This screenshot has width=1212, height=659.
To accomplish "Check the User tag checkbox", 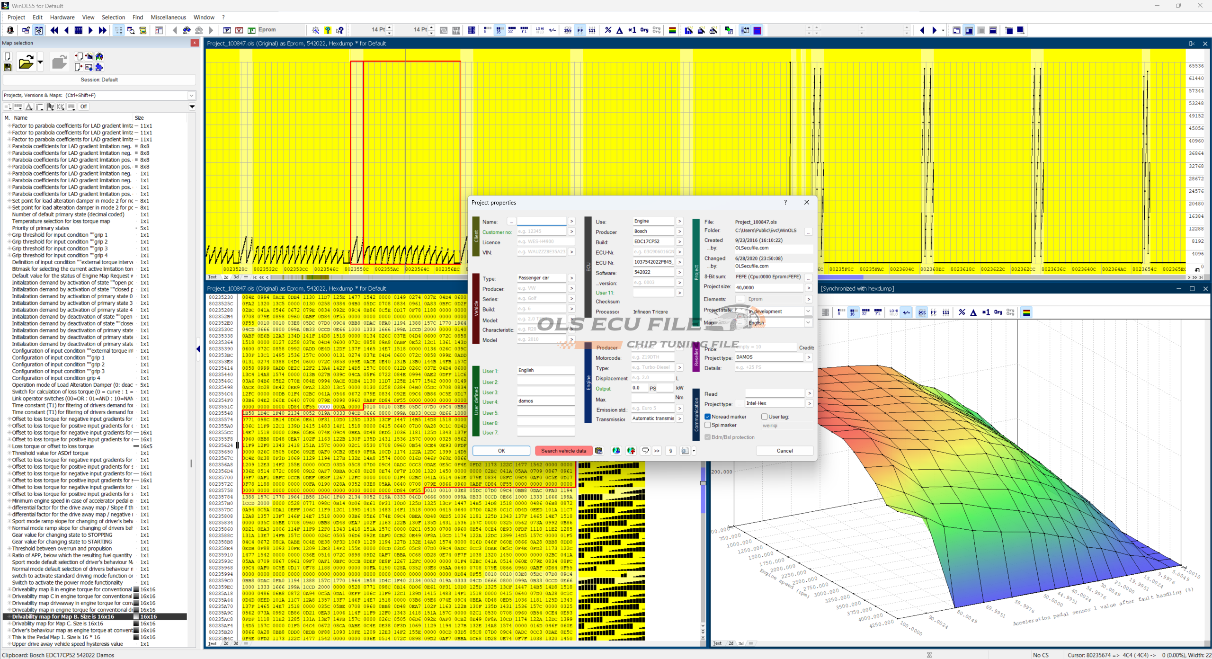I will coord(764,417).
